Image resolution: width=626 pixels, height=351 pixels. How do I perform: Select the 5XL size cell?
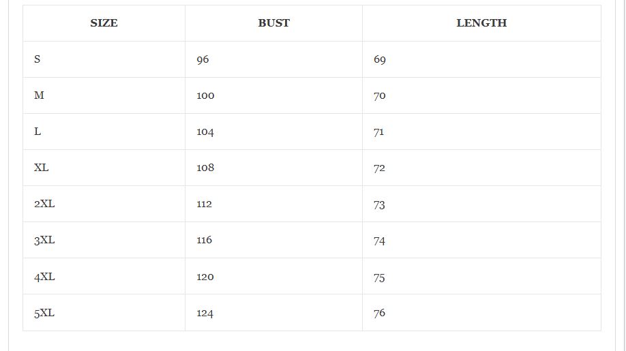[104, 313]
